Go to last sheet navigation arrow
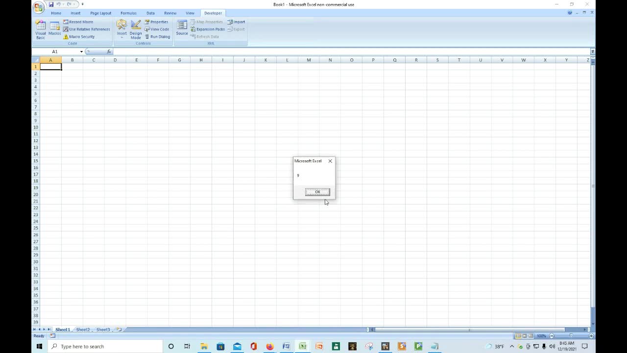The image size is (627, 353). pyautogui.click(x=49, y=329)
